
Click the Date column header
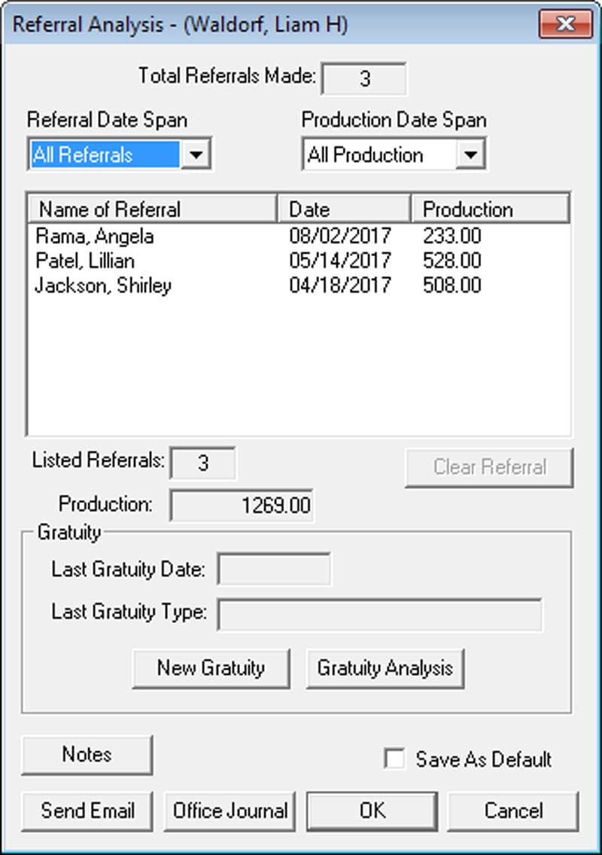[343, 209]
